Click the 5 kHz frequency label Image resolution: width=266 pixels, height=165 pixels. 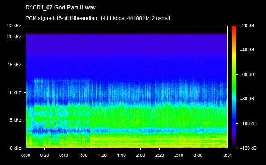tap(15, 120)
